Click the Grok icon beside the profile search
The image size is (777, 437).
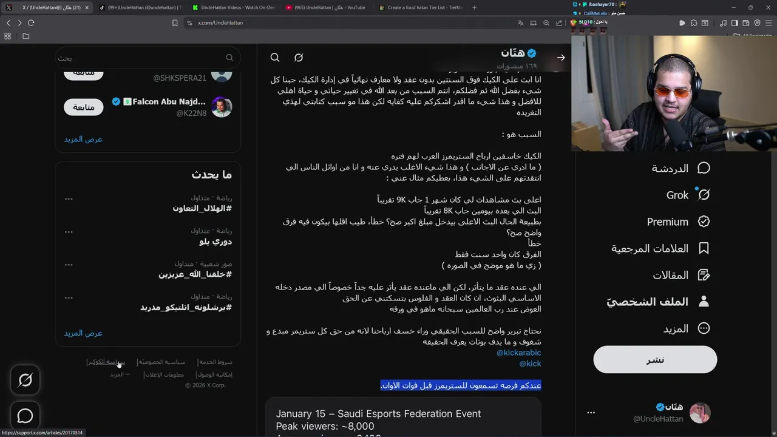(299, 57)
